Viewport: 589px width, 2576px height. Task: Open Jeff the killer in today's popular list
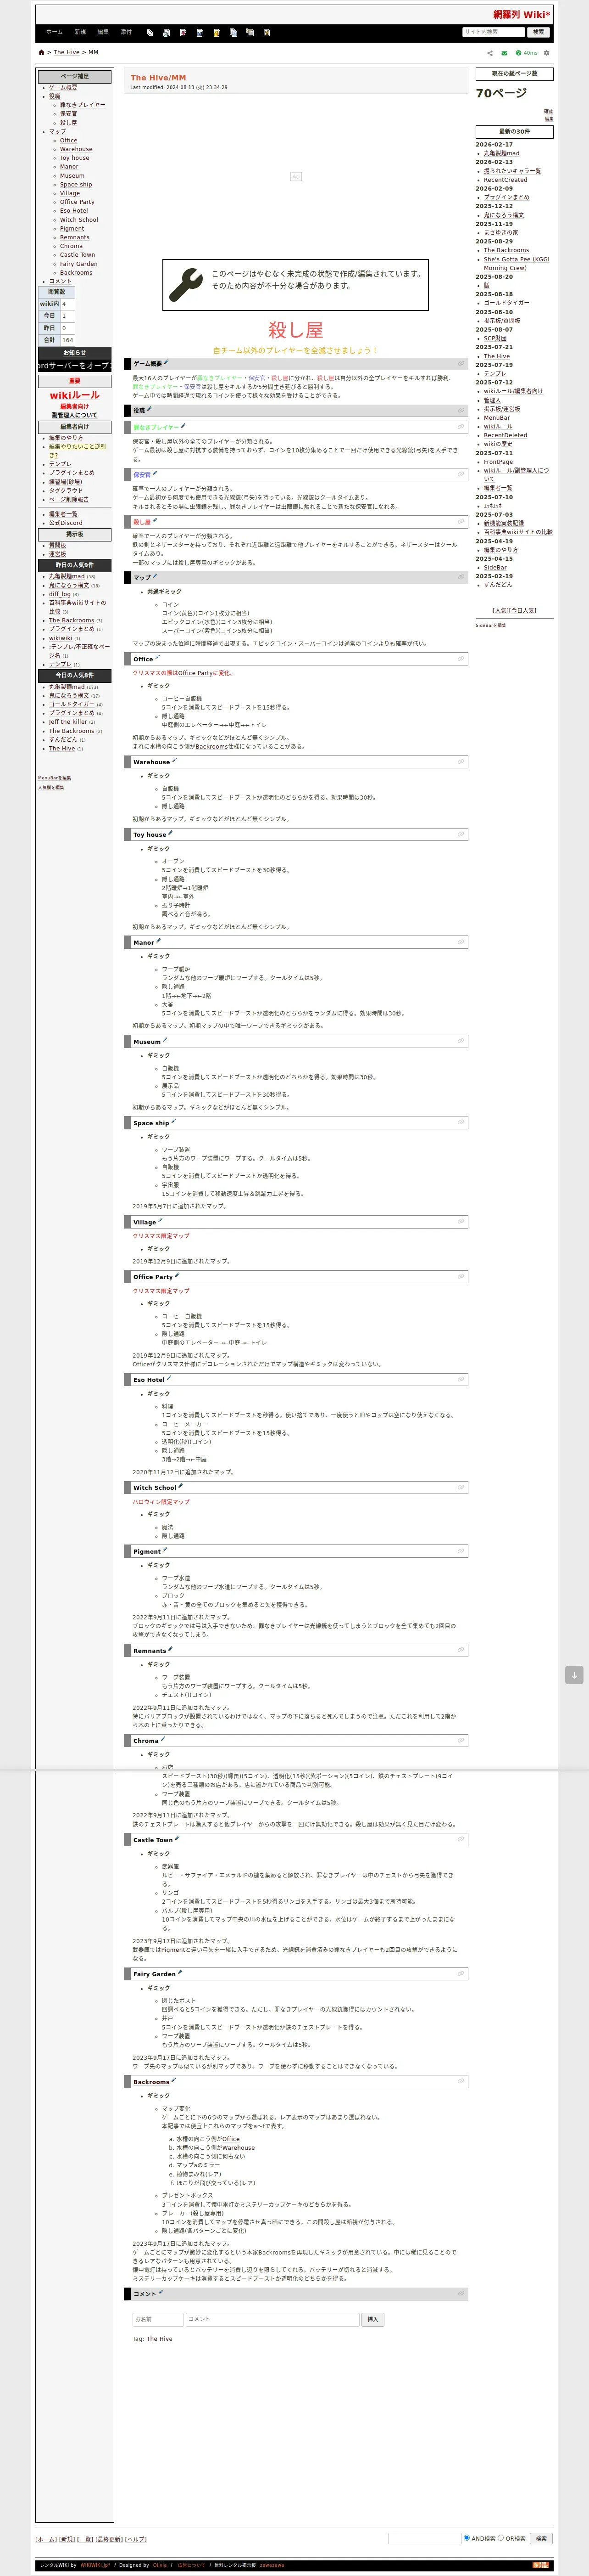(69, 722)
